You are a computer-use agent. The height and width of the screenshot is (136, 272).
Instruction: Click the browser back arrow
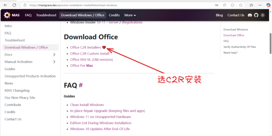pyautogui.click(x=5, y=5)
